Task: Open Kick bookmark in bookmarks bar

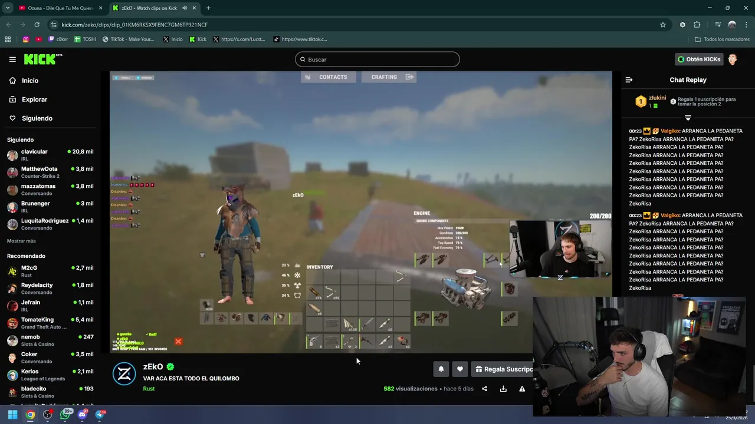Action: [x=198, y=39]
